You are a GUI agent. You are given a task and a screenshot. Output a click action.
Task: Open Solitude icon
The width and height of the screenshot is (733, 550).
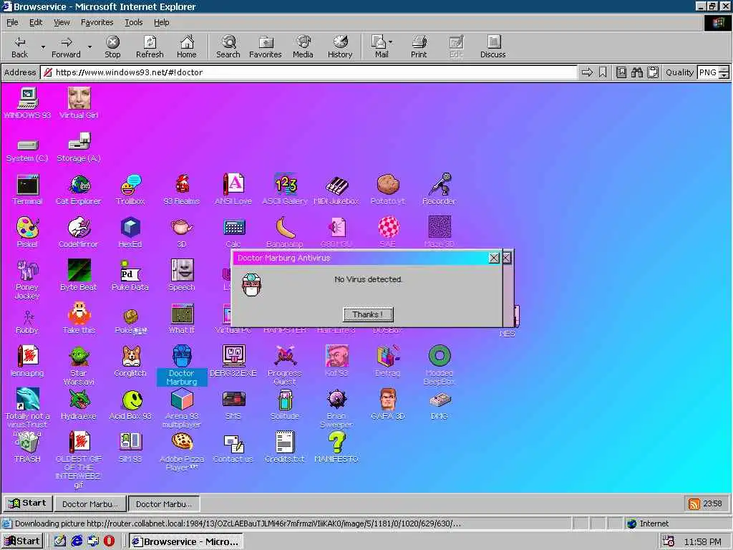pyautogui.click(x=285, y=404)
